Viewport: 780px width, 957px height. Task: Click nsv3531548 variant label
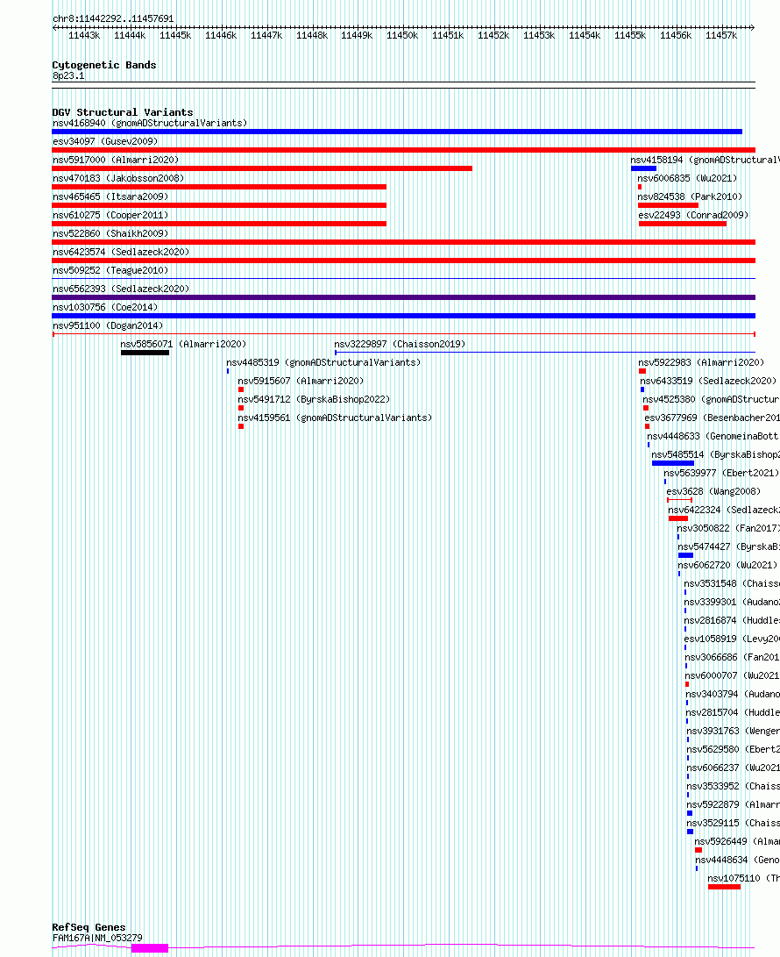(732, 583)
